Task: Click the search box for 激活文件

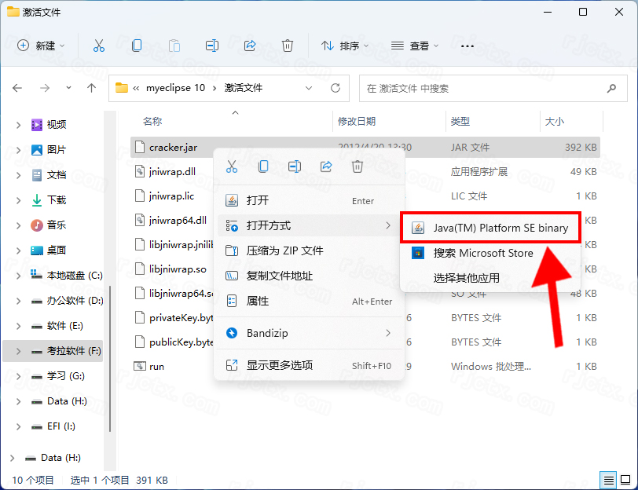Action: [493, 88]
